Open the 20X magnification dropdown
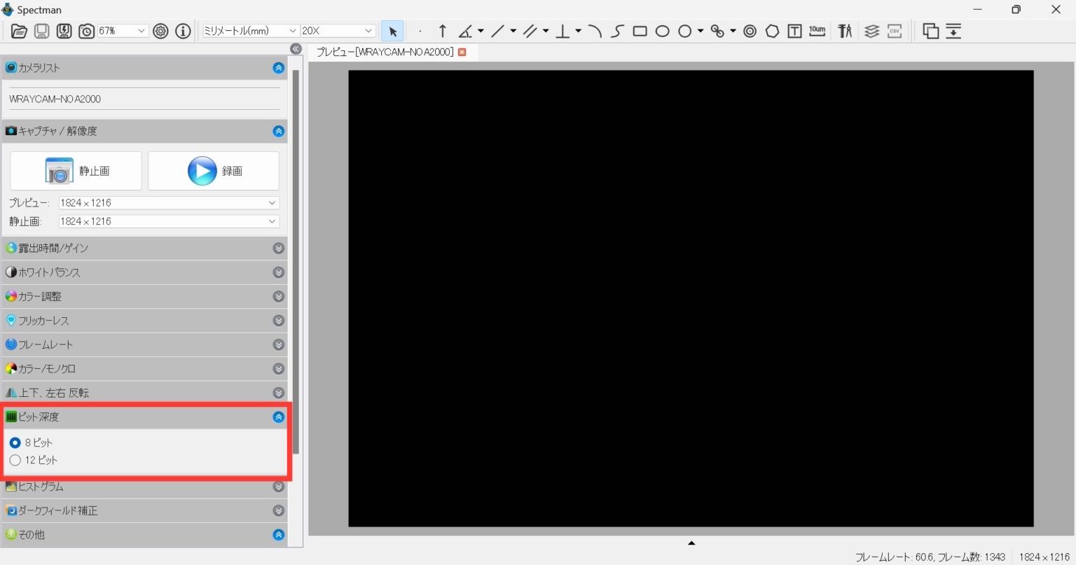Screen dimensions: 1076x565 click(338, 31)
